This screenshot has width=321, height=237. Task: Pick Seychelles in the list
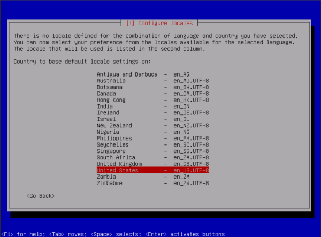coord(152,144)
